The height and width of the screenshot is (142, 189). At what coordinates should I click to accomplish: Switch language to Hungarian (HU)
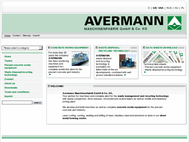tap(176, 8)
